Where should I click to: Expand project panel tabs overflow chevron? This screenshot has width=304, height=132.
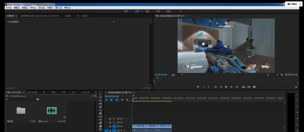pyautogui.click(x=95, y=92)
